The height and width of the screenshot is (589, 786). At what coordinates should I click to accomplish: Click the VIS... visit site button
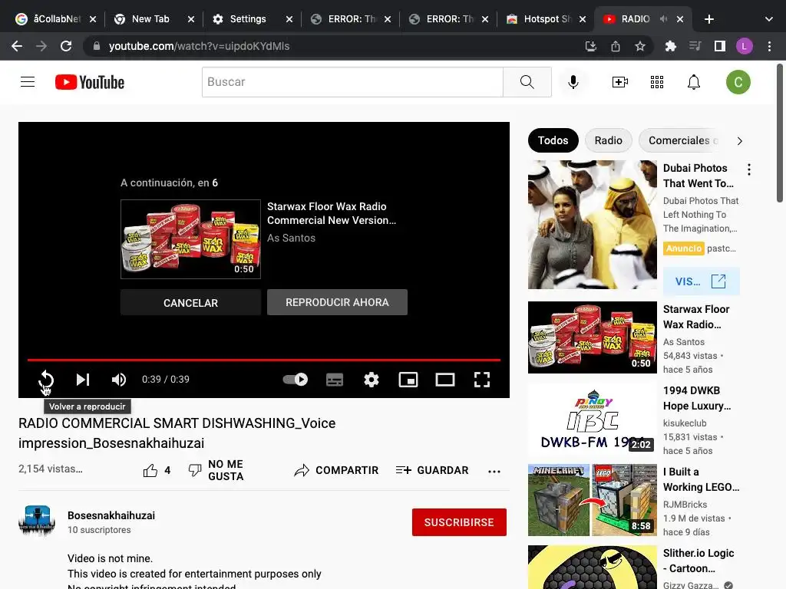pos(701,281)
